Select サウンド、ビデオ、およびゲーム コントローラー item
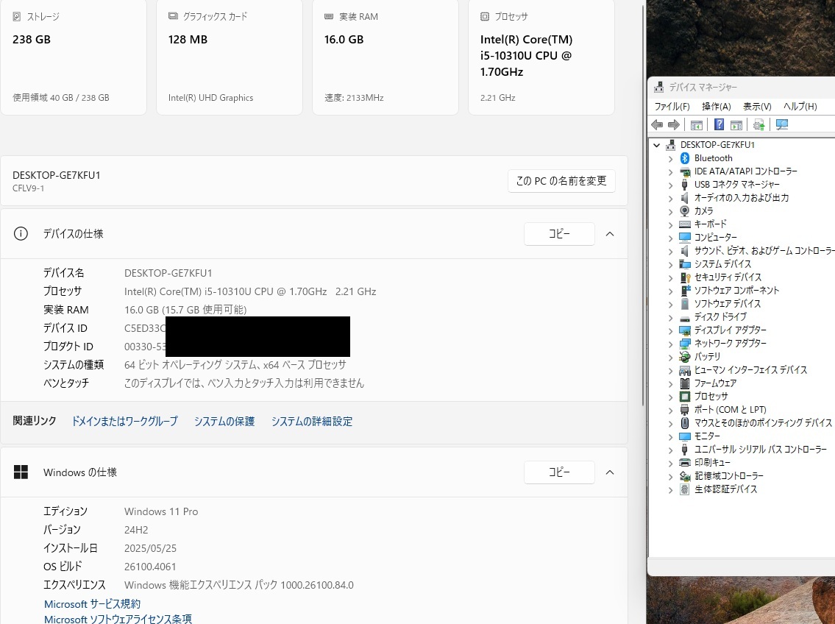This screenshot has width=835, height=624. (764, 251)
